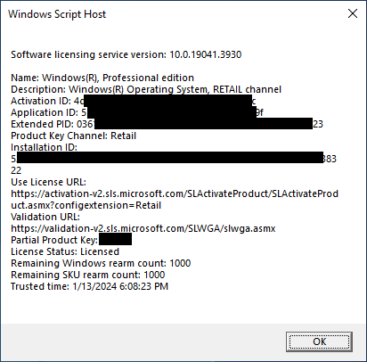The height and width of the screenshot is (362, 367).
Task: Click the validation-v2.sls.microsoft.com URL text
Action: click(x=143, y=228)
